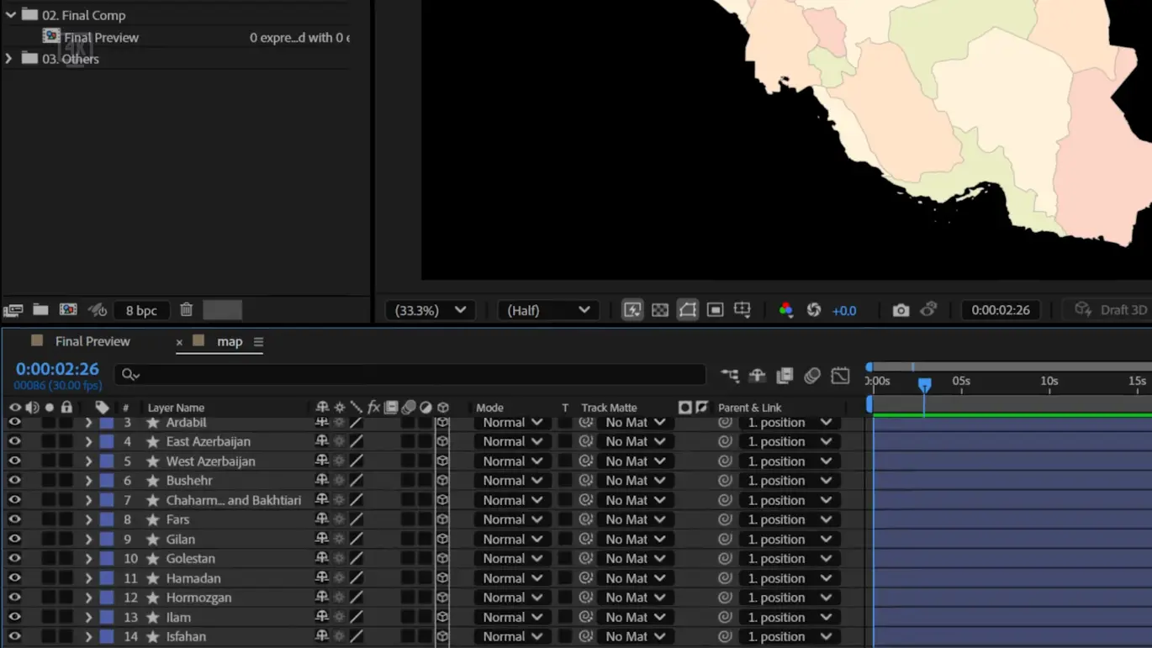Click the trash icon in Project panel
This screenshot has height=648, width=1152.
tap(187, 310)
